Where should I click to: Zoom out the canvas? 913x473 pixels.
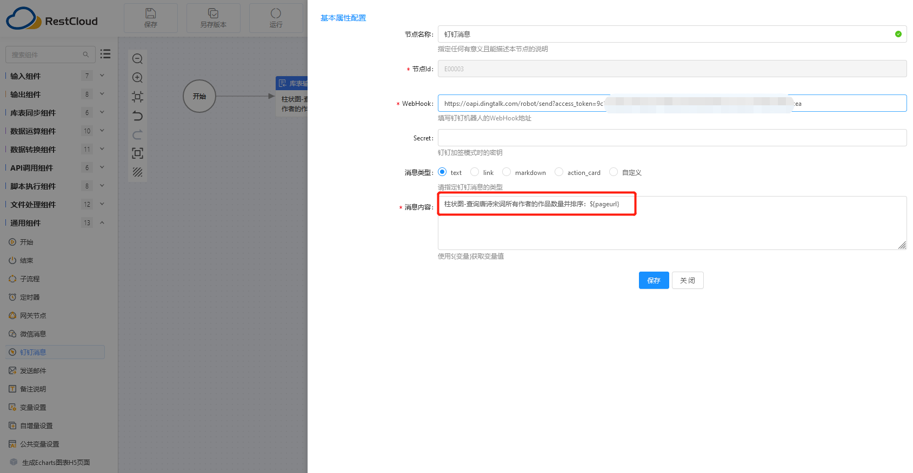(138, 59)
